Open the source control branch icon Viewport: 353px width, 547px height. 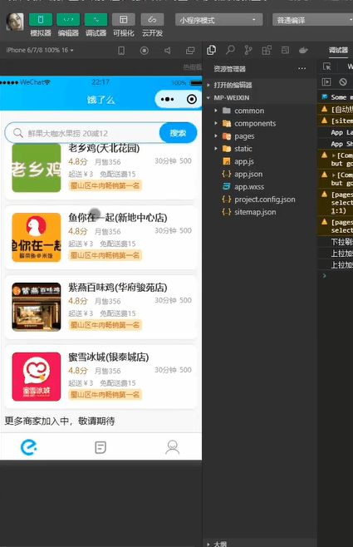(x=248, y=50)
